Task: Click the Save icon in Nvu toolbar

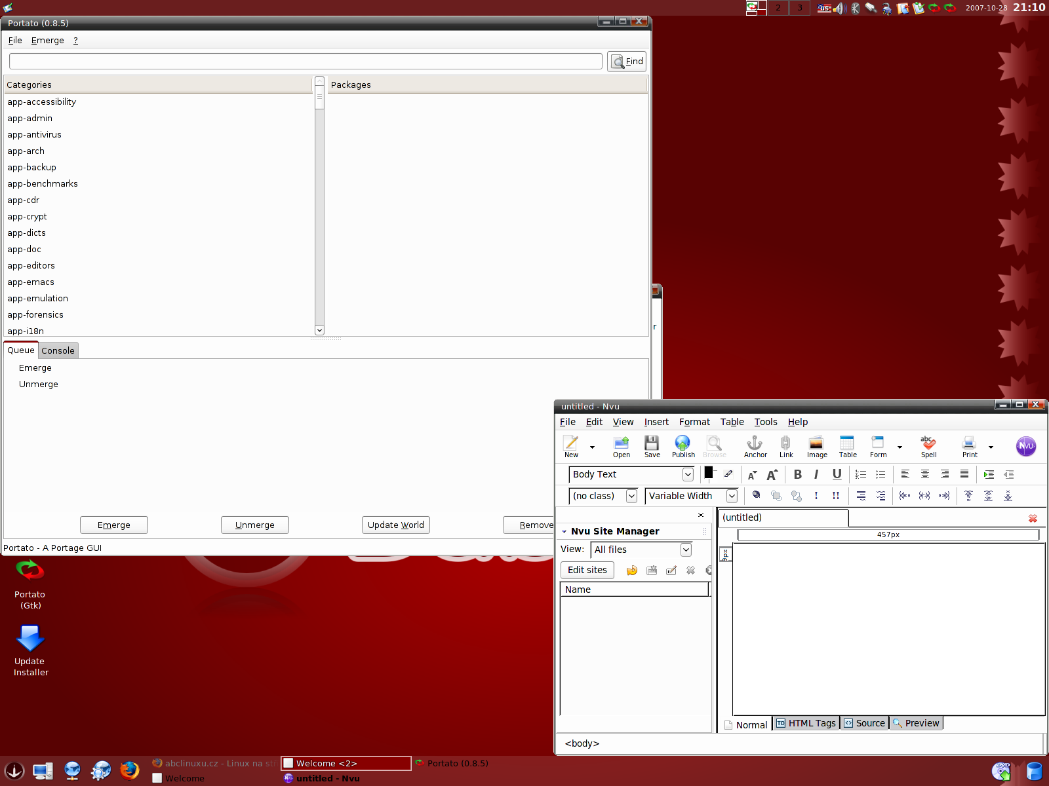Action: (652, 446)
